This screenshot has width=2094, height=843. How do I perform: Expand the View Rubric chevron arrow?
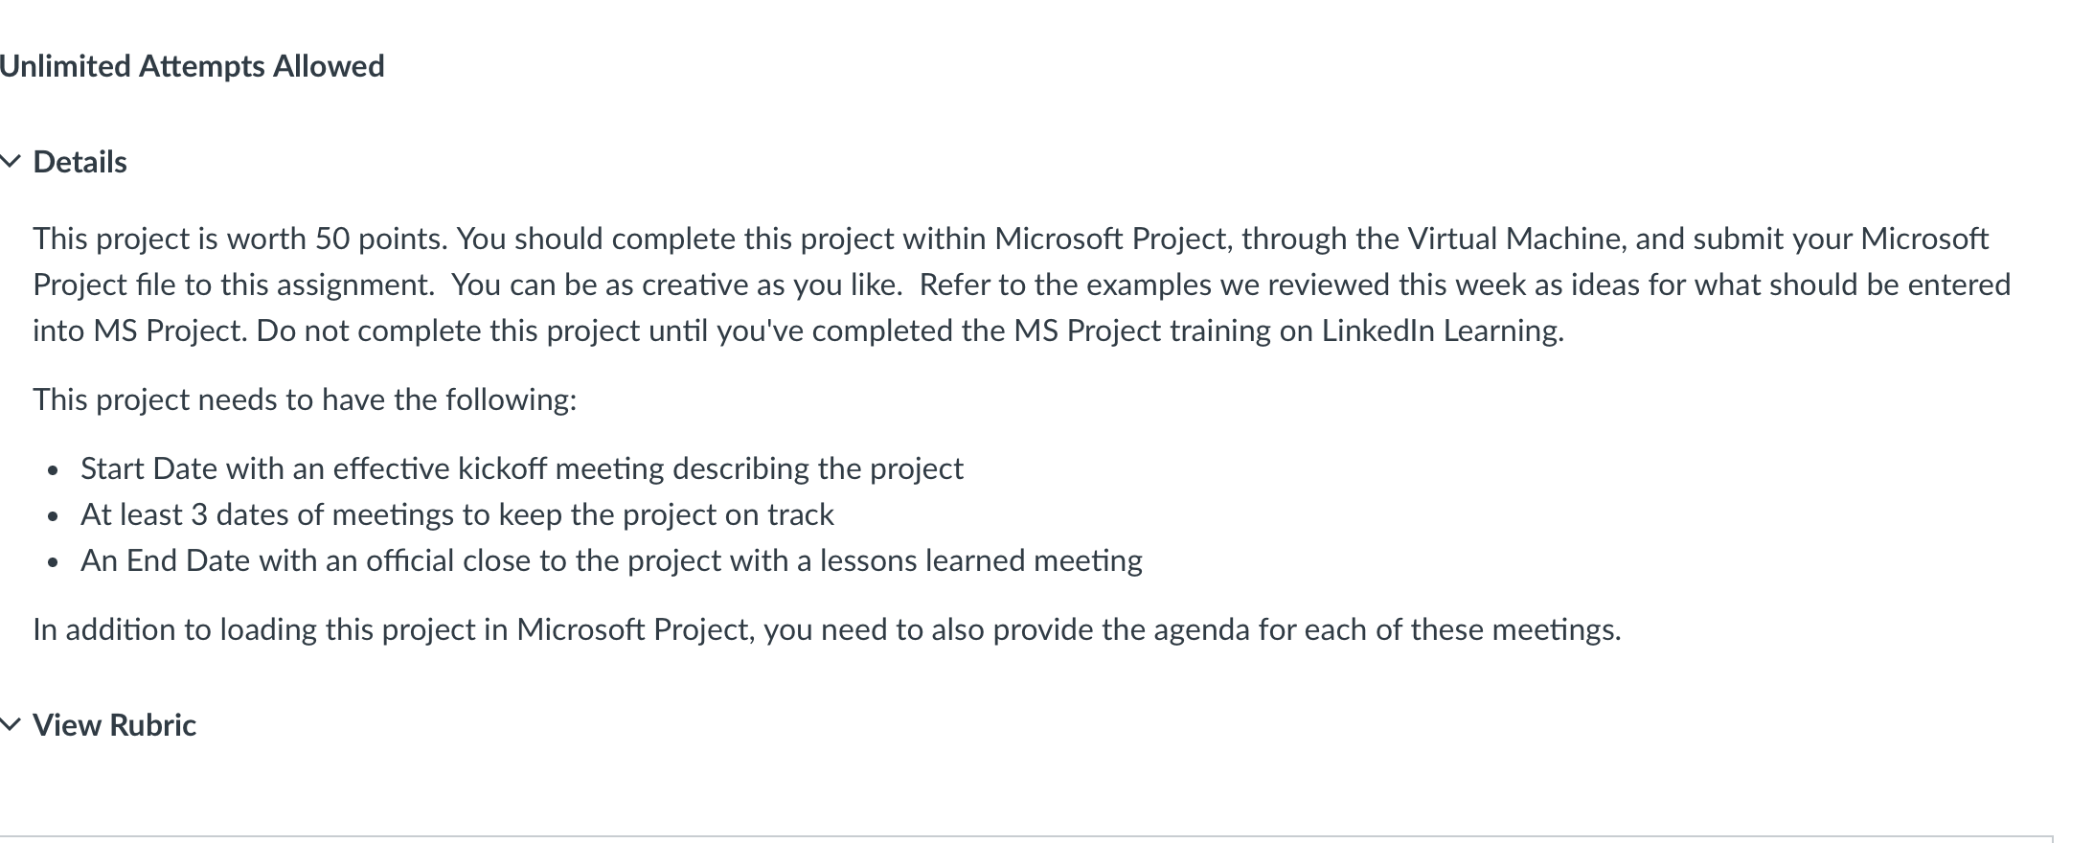tap(10, 725)
